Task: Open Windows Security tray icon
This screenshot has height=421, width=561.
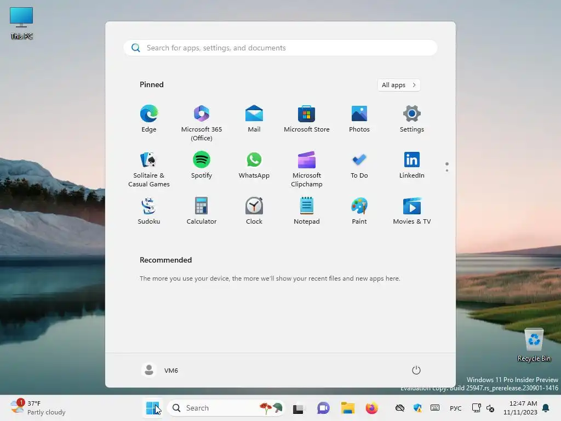Action: coord(417,408)
